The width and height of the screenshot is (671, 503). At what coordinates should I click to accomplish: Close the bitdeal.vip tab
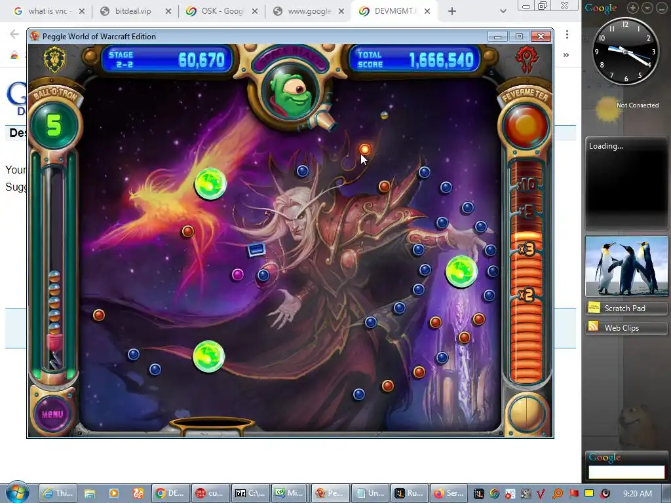pyautogui.click(x=168, y=12)
